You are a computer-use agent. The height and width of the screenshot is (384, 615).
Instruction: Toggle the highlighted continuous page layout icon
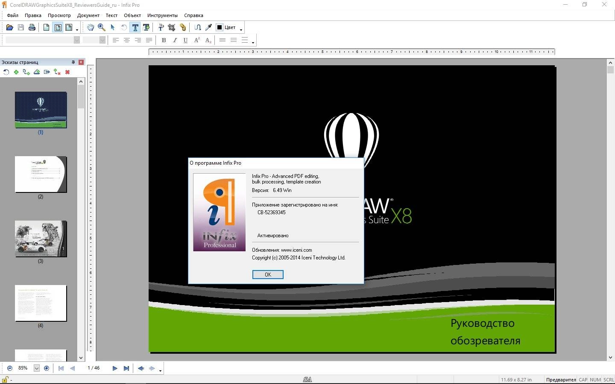click(57, 27)
